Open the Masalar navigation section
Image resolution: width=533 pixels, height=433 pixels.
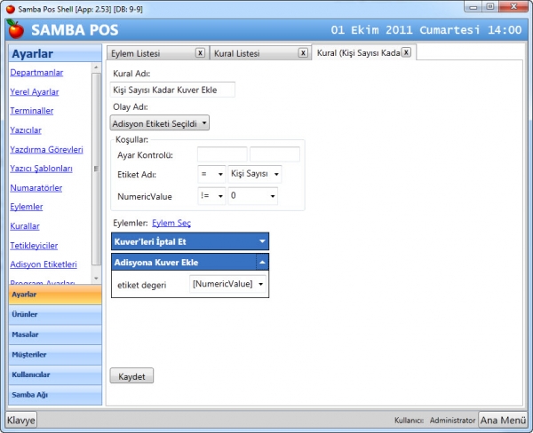point(55,335)
